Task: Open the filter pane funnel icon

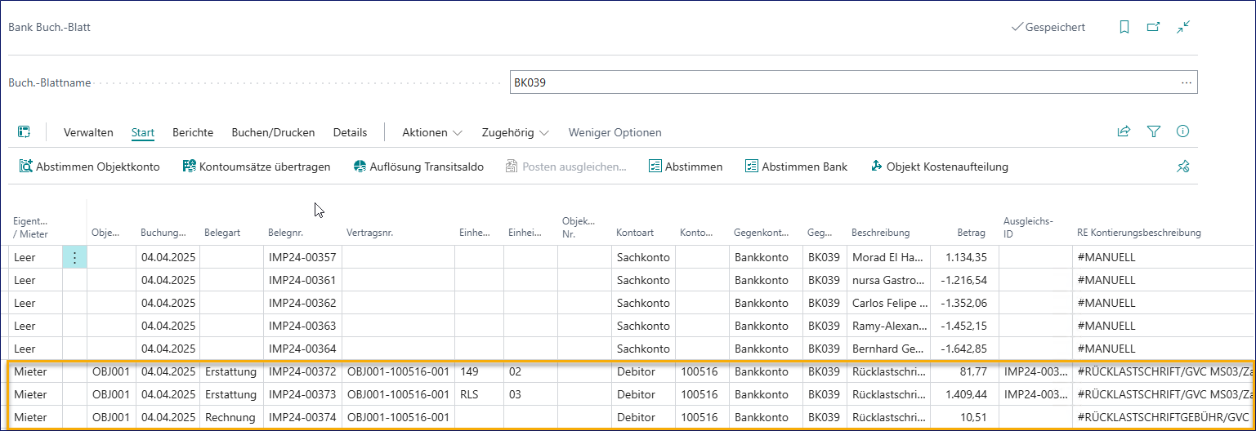Action: point(1153,131)
